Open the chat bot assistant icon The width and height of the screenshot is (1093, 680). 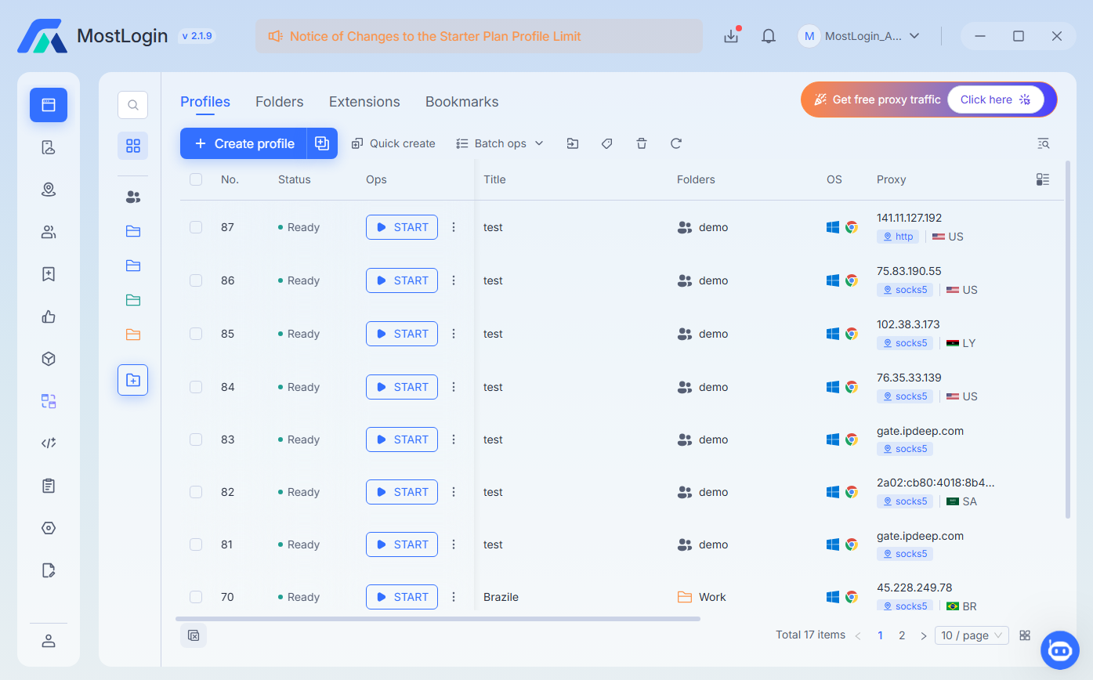tap(1060, 649)
